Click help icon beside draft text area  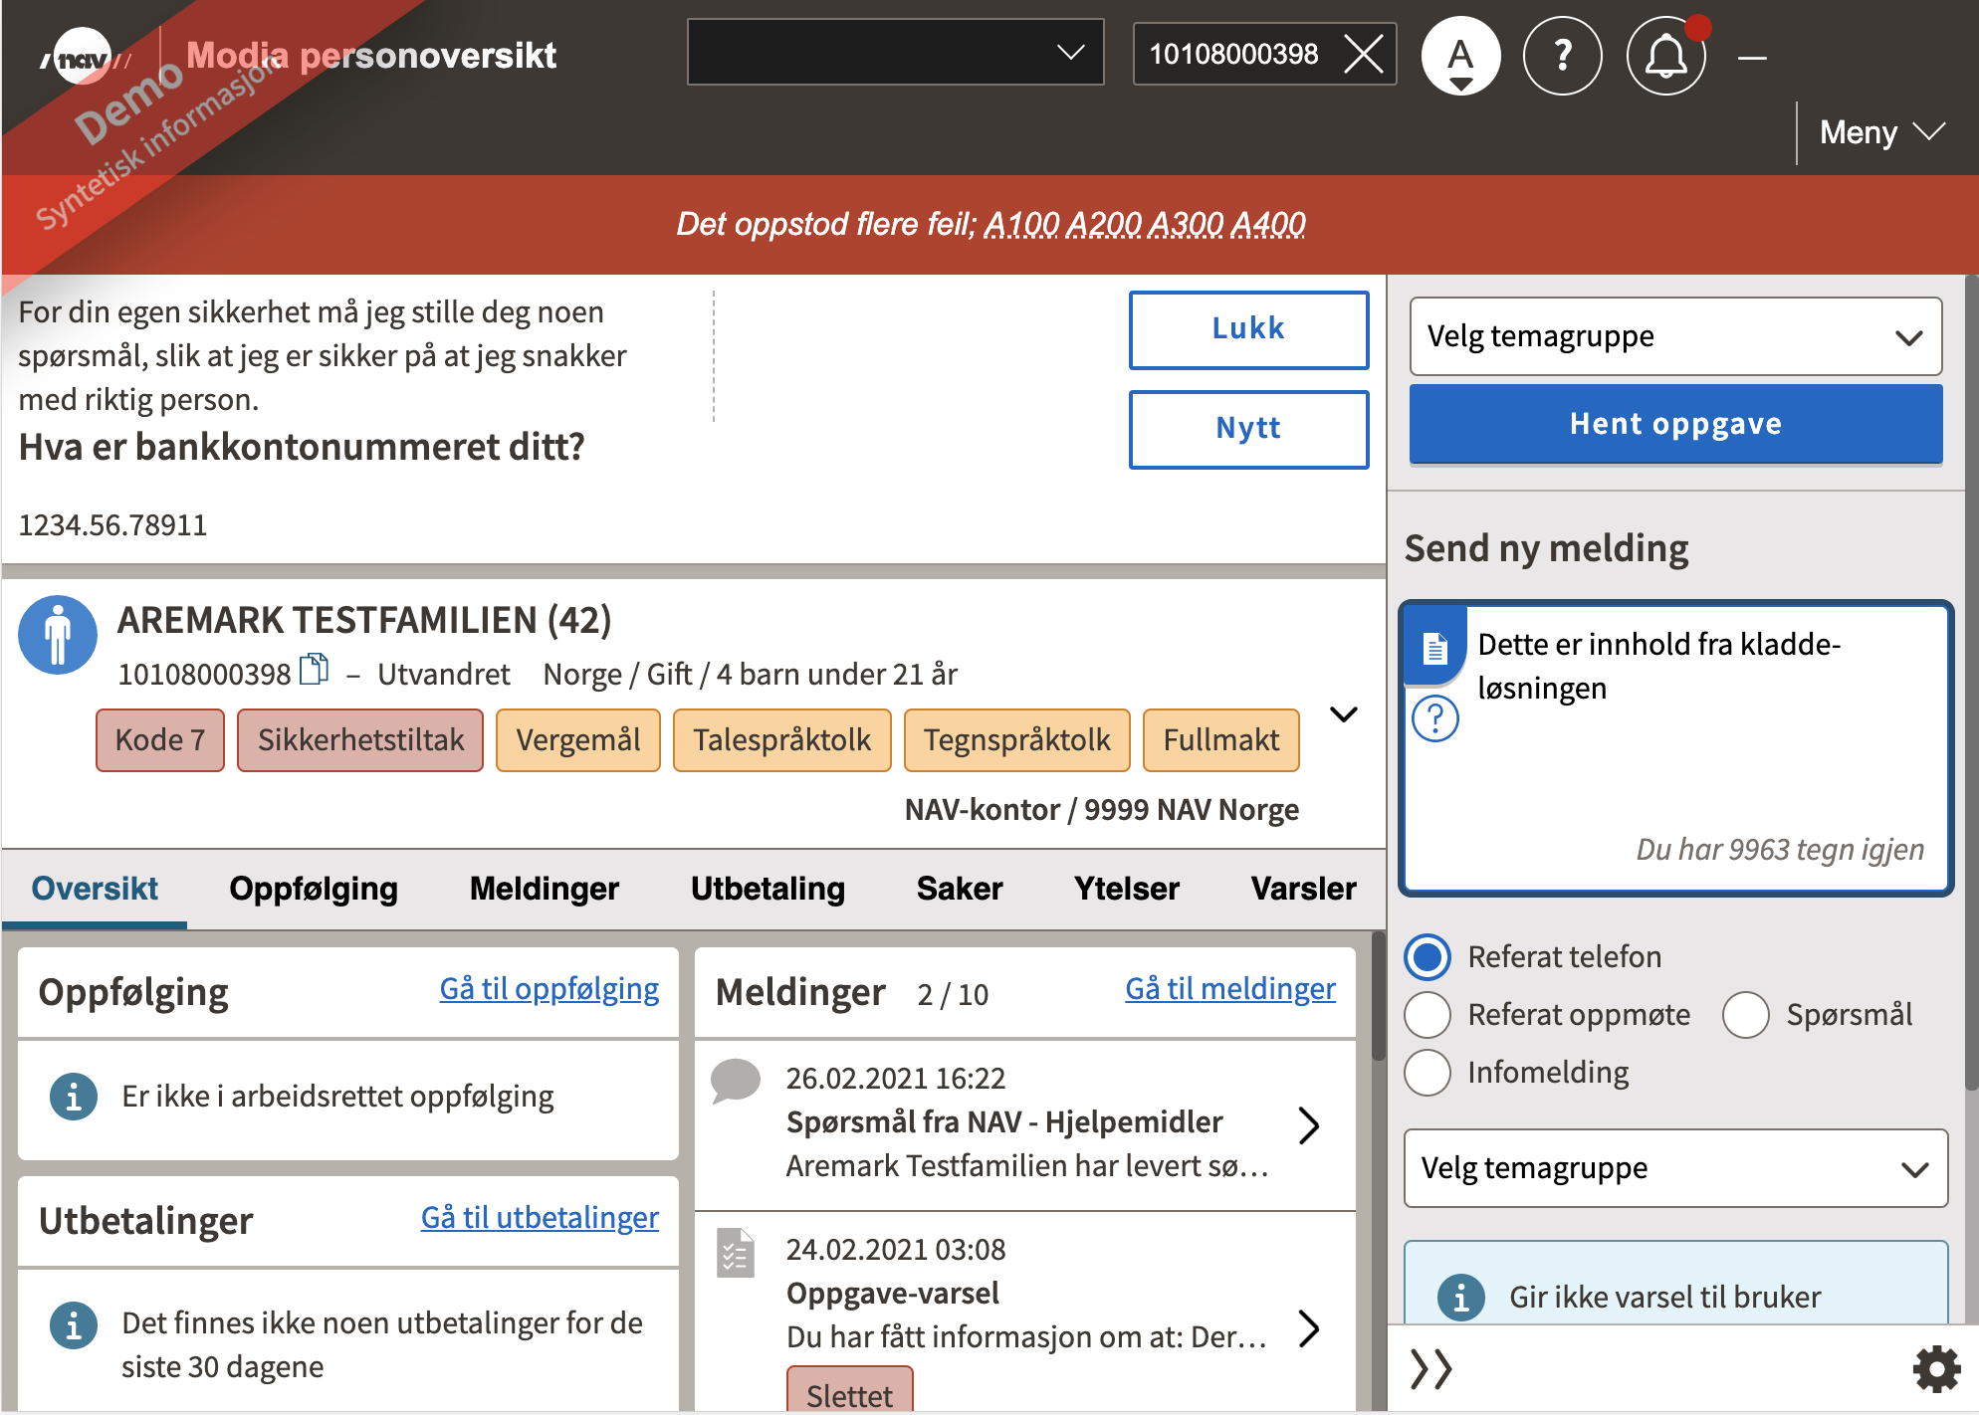coord(1435,717)
